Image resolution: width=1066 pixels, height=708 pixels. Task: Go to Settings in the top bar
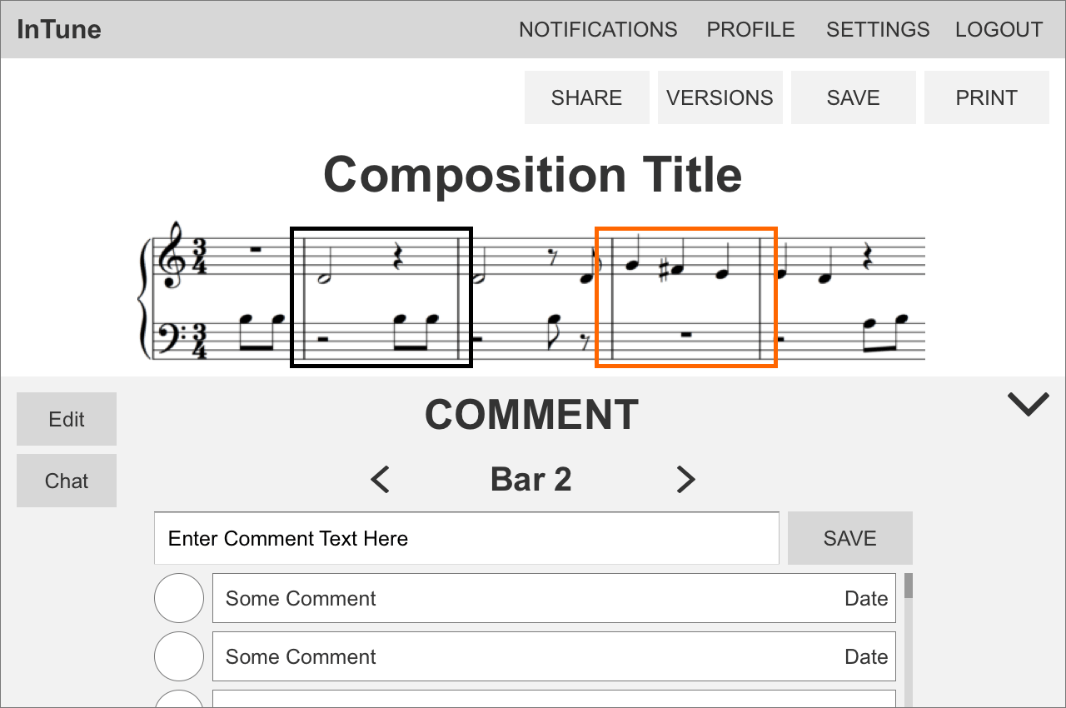pos(878,30)
